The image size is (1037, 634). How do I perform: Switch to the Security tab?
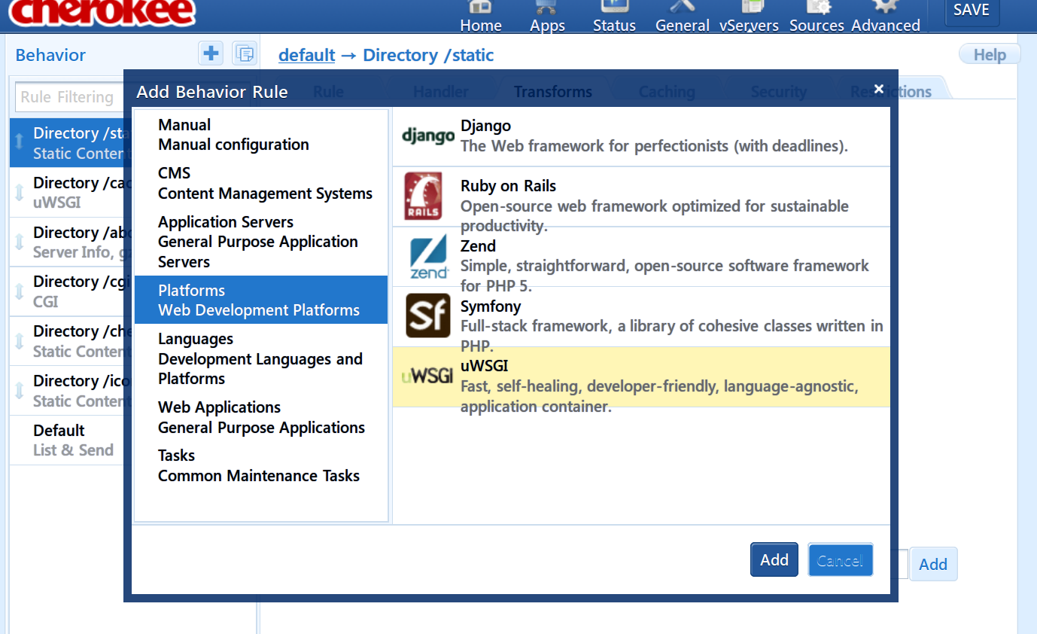click(778, 91)
